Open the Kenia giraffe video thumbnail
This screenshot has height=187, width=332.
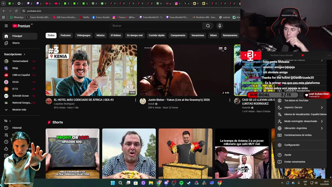pos(91,70)
